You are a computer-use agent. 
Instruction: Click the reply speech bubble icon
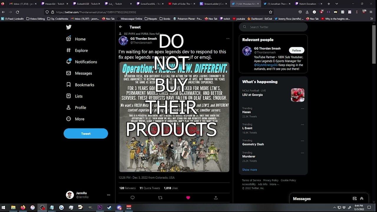(133, 198)
